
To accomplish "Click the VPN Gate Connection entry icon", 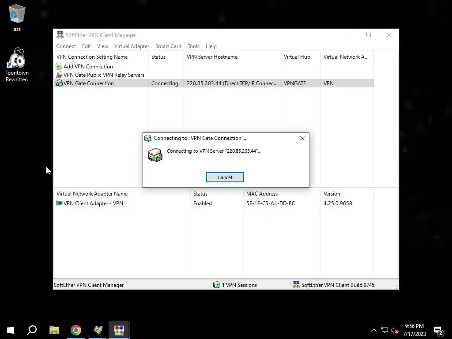I will (x=59, y=83).
